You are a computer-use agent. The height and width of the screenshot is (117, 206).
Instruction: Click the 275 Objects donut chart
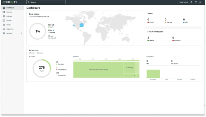click(x=42, y=68)
